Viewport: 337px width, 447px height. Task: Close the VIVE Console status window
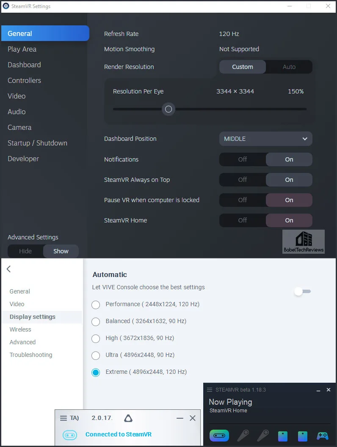(x=193, y=418)
